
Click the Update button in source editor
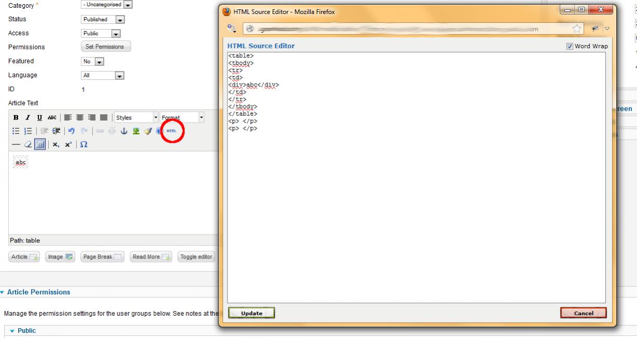pyautogui.click(x=251, y=313)
